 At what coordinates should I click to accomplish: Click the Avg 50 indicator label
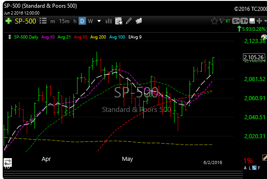[80, 37]
